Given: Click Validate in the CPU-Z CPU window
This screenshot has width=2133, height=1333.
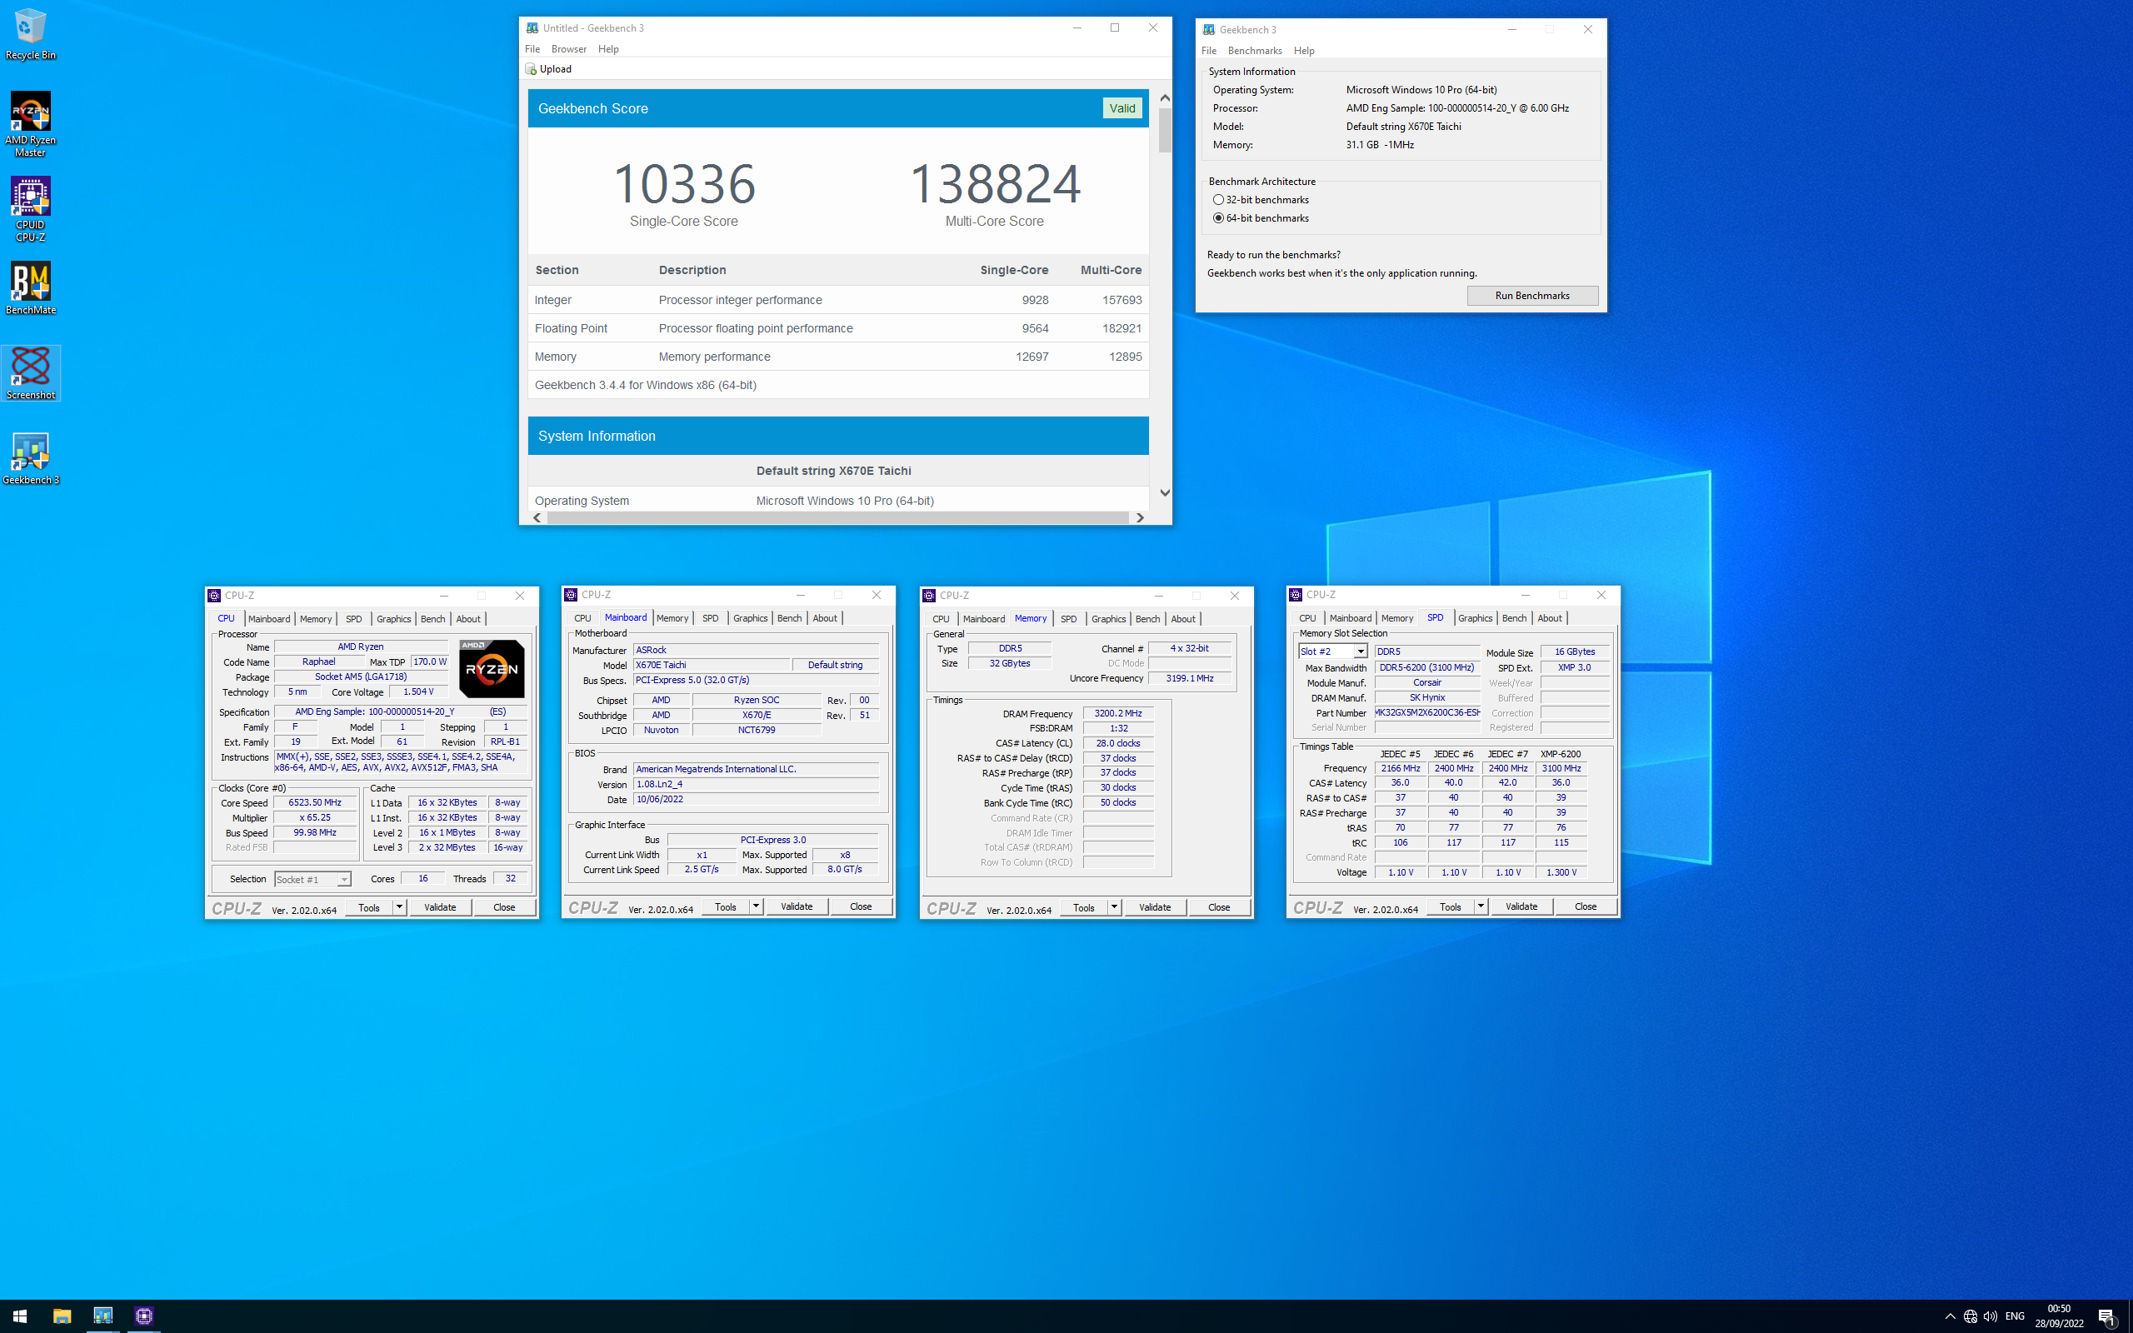Looking at the screenshot, I should tap(440, 907).
